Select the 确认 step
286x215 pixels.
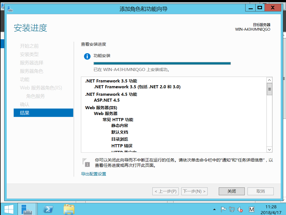click(x=25, y=104)
